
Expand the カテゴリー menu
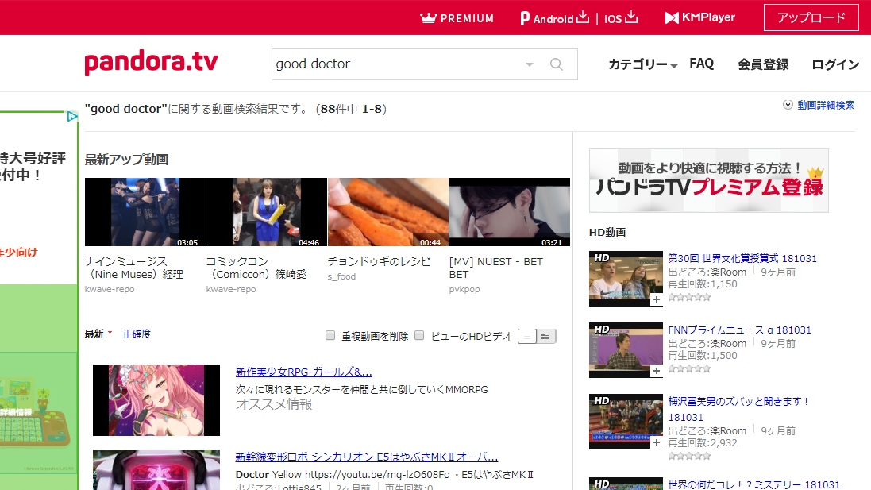[x=642, y=64]
